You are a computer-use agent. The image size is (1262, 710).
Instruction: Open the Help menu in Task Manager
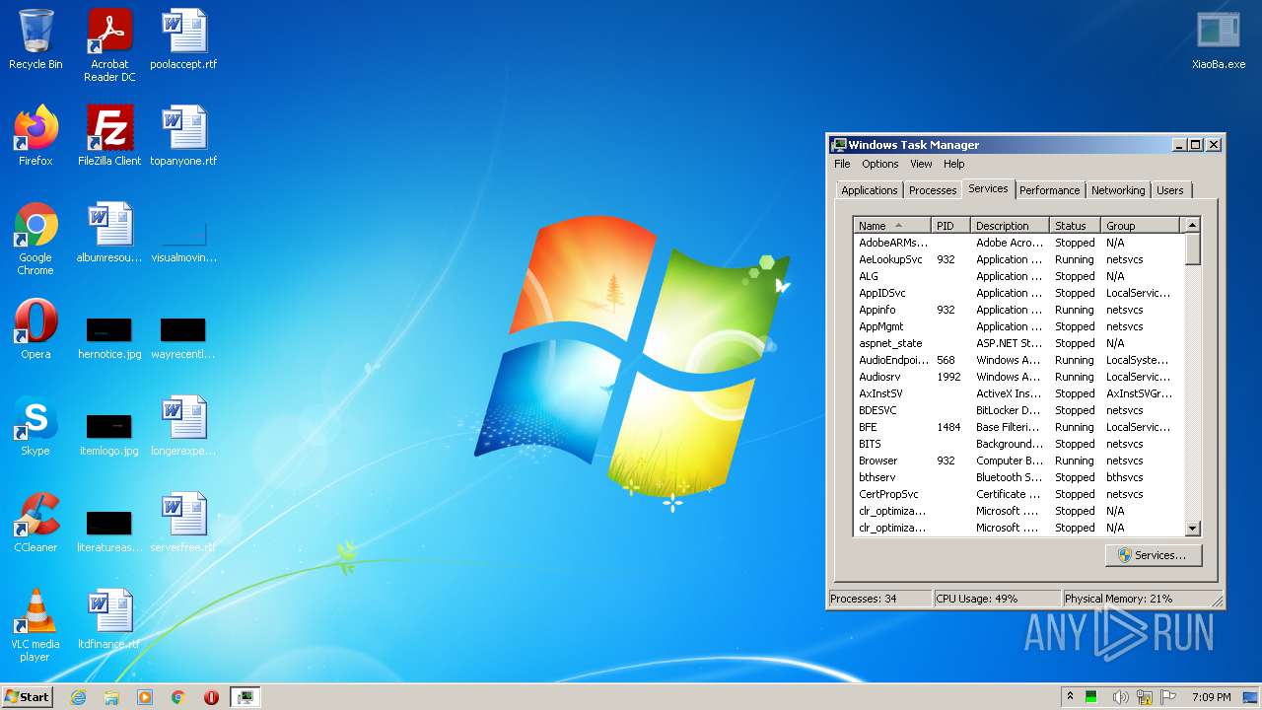click(953, 164)
